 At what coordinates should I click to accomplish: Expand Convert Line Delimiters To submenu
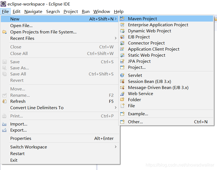(116, 108)
